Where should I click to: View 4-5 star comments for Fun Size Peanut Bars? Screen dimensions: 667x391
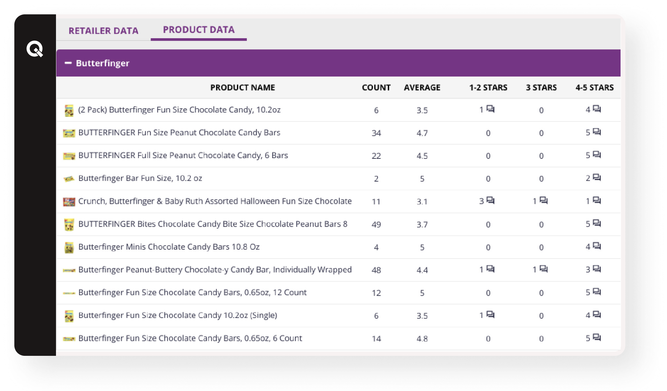point(597,132)
